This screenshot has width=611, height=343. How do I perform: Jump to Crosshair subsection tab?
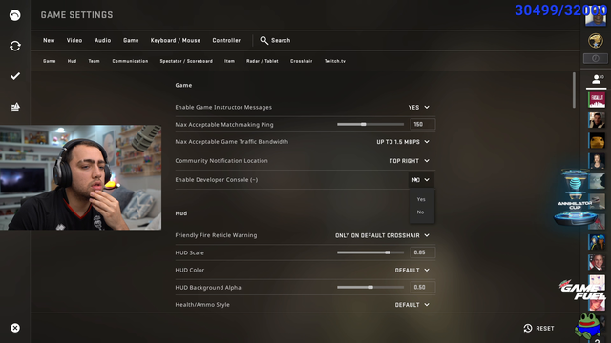click(302, 61)
